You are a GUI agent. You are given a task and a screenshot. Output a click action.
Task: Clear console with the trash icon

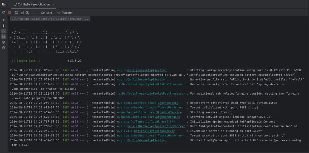point(4,48)
